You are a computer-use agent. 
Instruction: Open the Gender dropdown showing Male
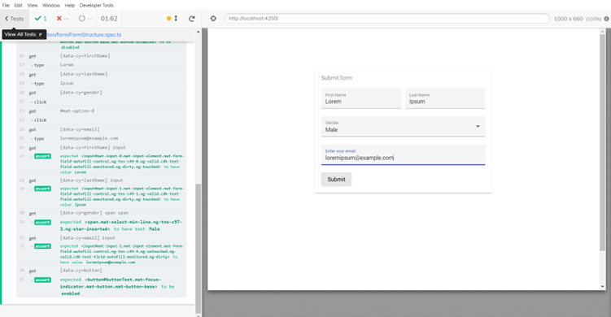[403, 127]
